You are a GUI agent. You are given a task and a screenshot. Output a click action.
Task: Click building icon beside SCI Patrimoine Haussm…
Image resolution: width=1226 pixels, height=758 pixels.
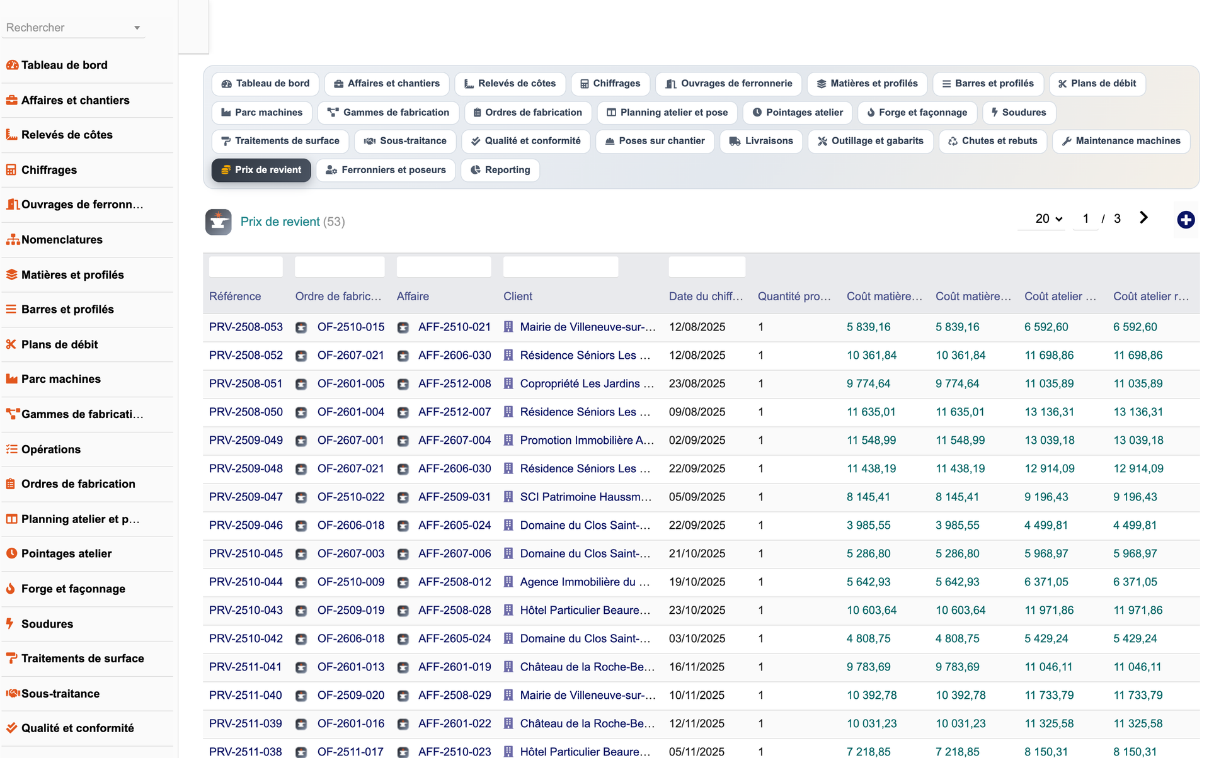coord(508,497)
